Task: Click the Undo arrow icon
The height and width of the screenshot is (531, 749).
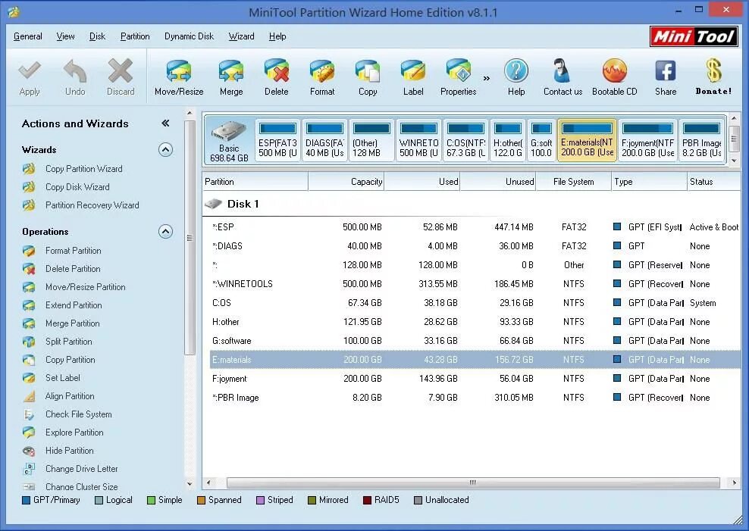Action: 75,71
